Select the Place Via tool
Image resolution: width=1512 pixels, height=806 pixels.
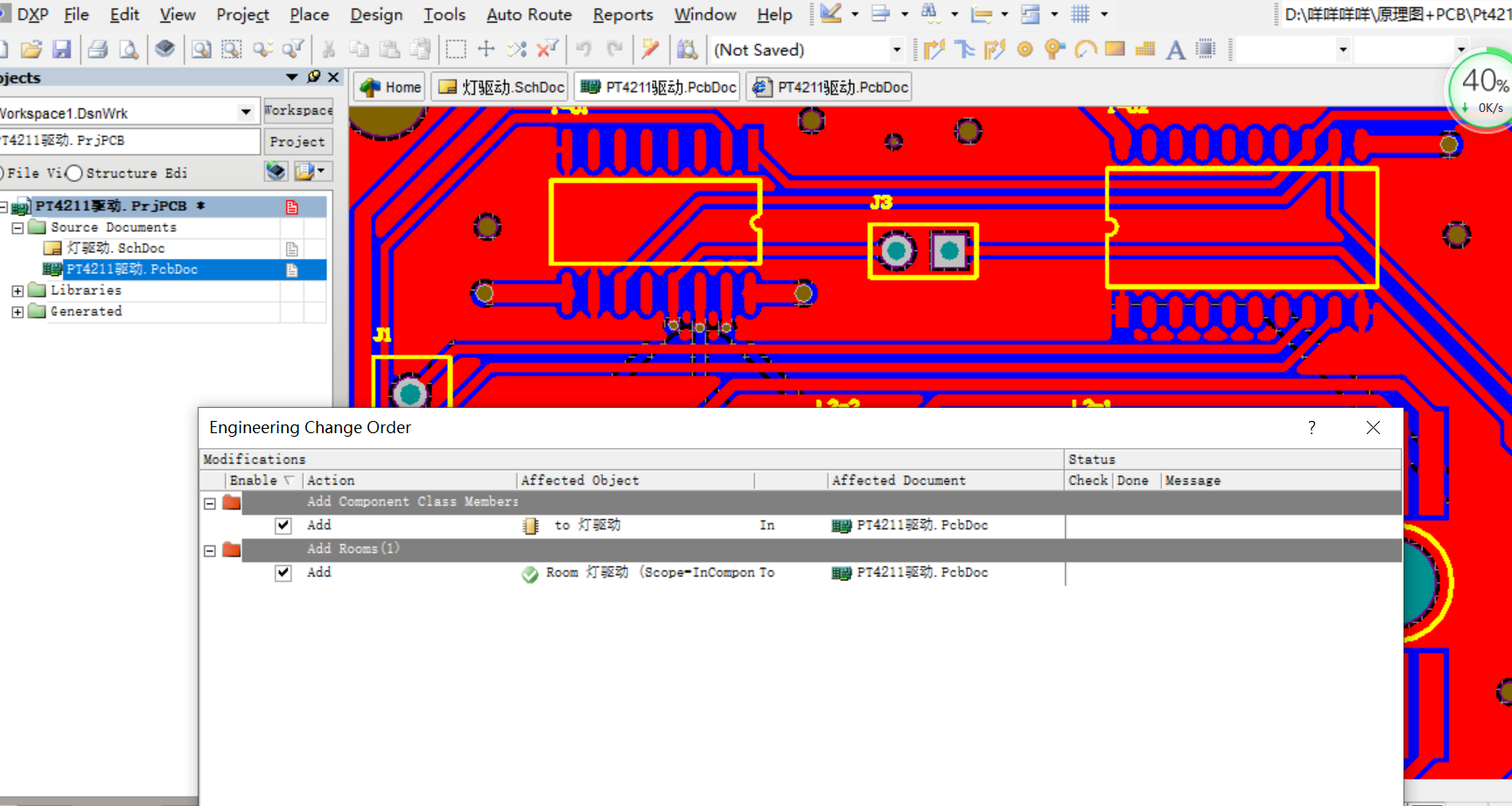pyautogui.click(x=1054, y=50)
